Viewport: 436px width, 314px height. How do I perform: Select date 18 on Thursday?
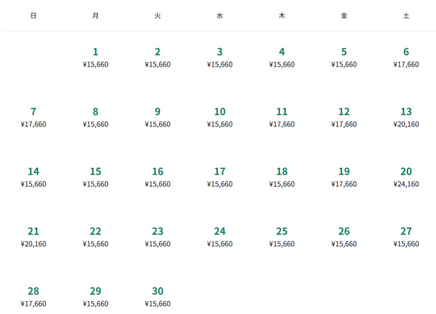pyautogui.click(x=282, y=177)
